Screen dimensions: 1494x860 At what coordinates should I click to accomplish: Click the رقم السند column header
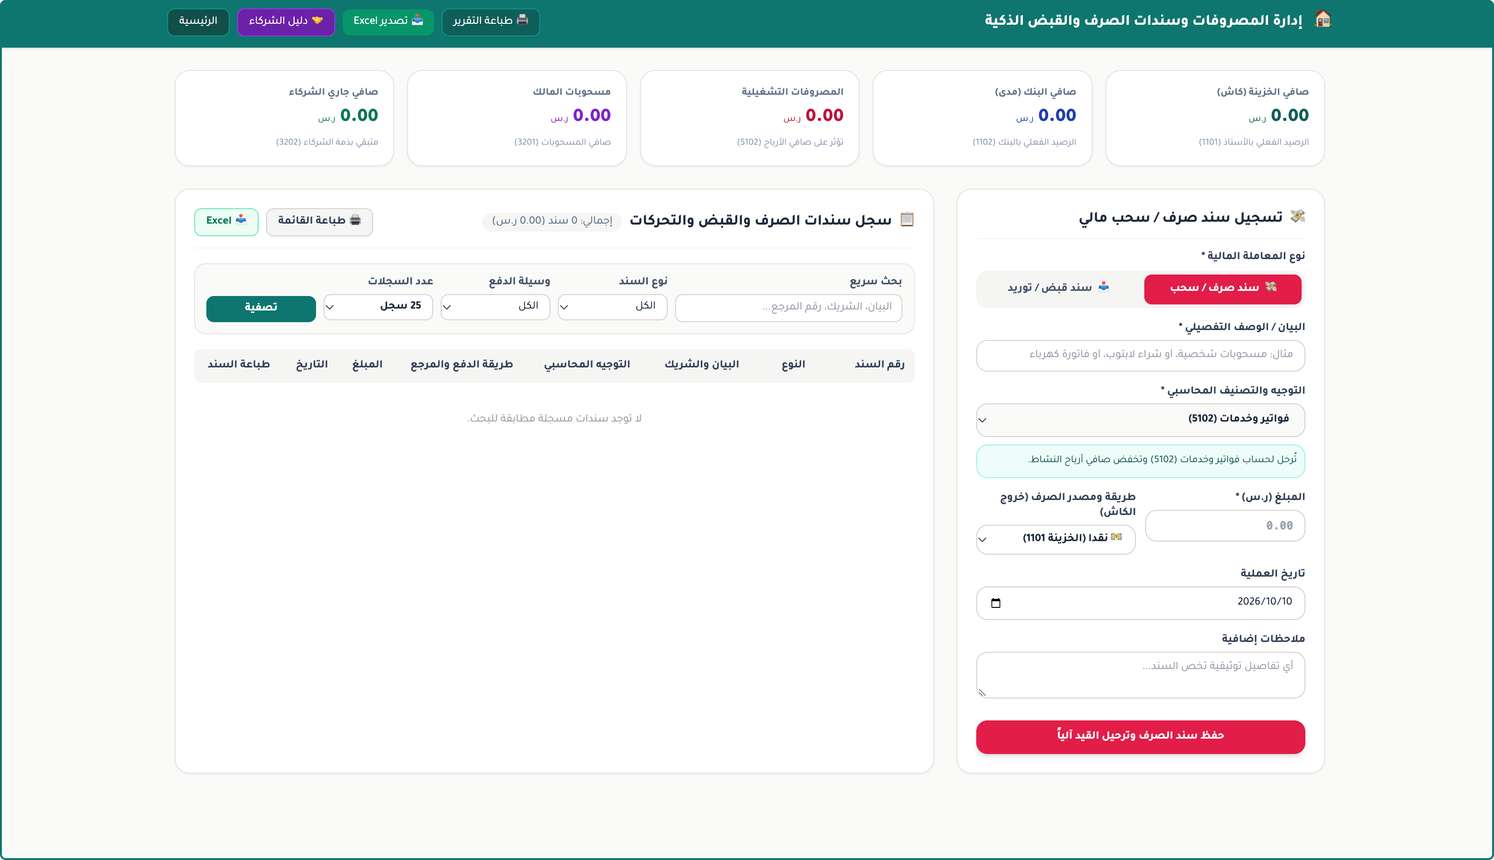pyautogui.click(x=879, y=365)
